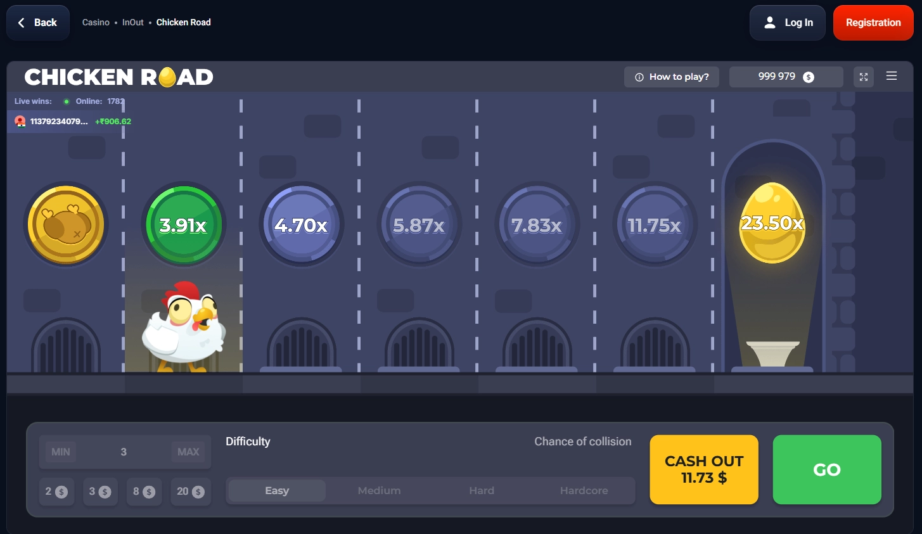
Task: Select the 7.83x multiplier circle
Action: click(537, 224)
